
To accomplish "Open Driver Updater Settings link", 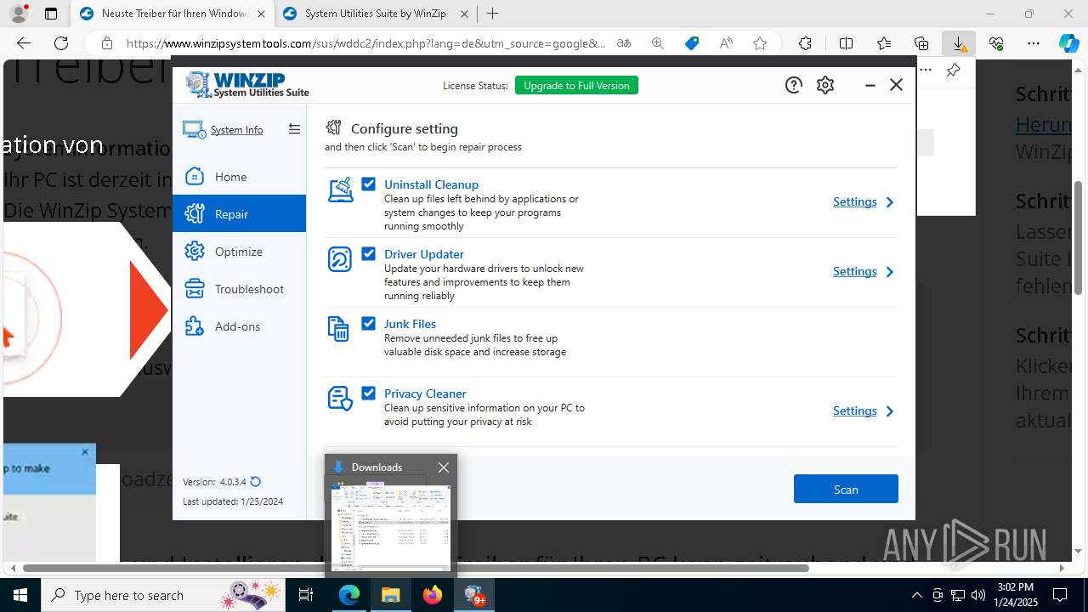I will point(854,272).
